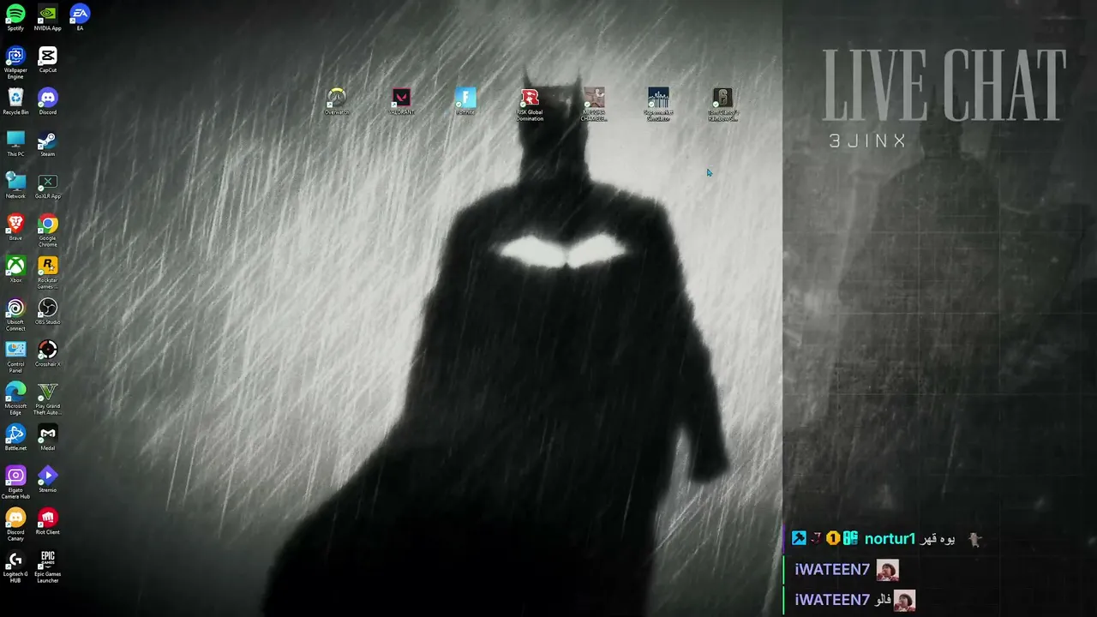Screen dimensions: 1097x617
Task: Select the Steam desktop shortcut
Action: coord(48,144)
